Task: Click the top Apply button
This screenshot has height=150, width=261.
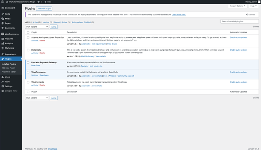Action: (x=53, y=27)
